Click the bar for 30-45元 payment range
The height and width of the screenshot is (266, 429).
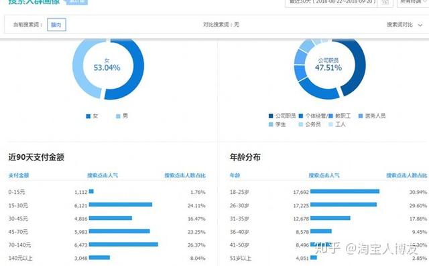pyautogui.click(x=111, y=218)
